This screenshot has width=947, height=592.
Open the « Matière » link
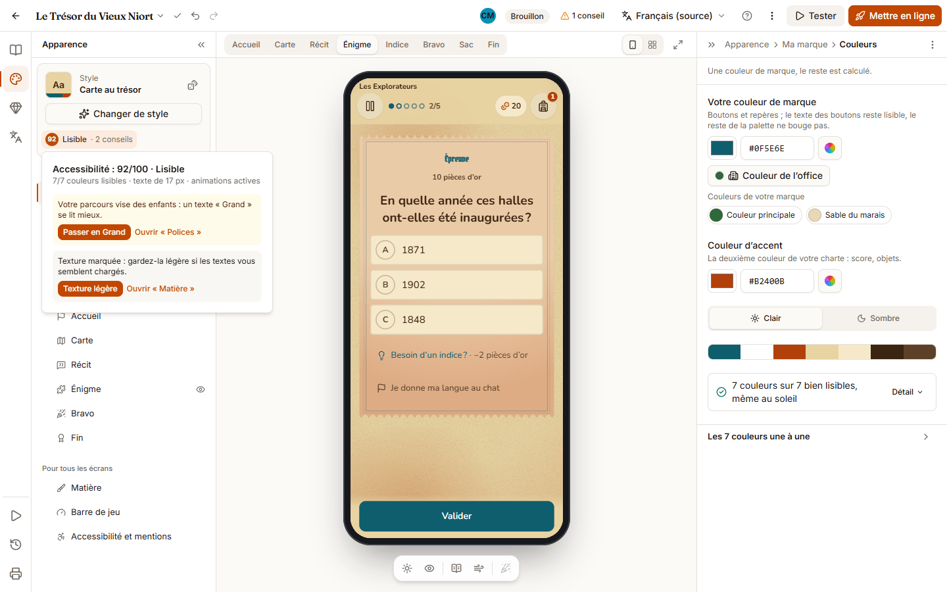pyautogui.click(x=160, y=289)
